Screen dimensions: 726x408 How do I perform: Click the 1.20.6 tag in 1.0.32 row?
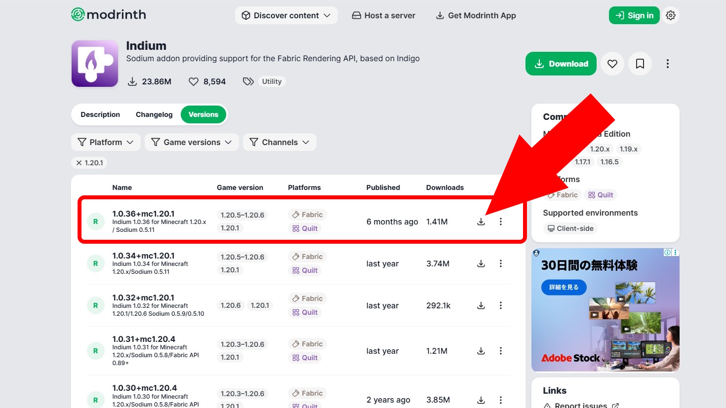231,305
